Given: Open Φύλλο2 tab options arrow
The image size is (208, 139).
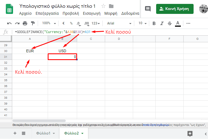Looking at the screenshot, I should tap(82, 133).
